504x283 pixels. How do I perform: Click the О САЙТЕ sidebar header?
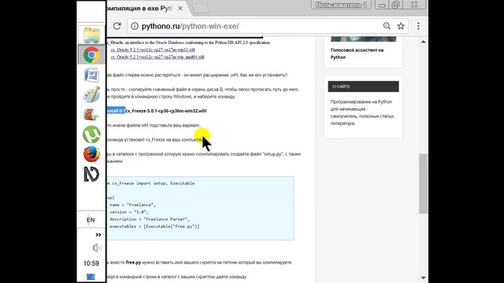(x=363, y=86)
